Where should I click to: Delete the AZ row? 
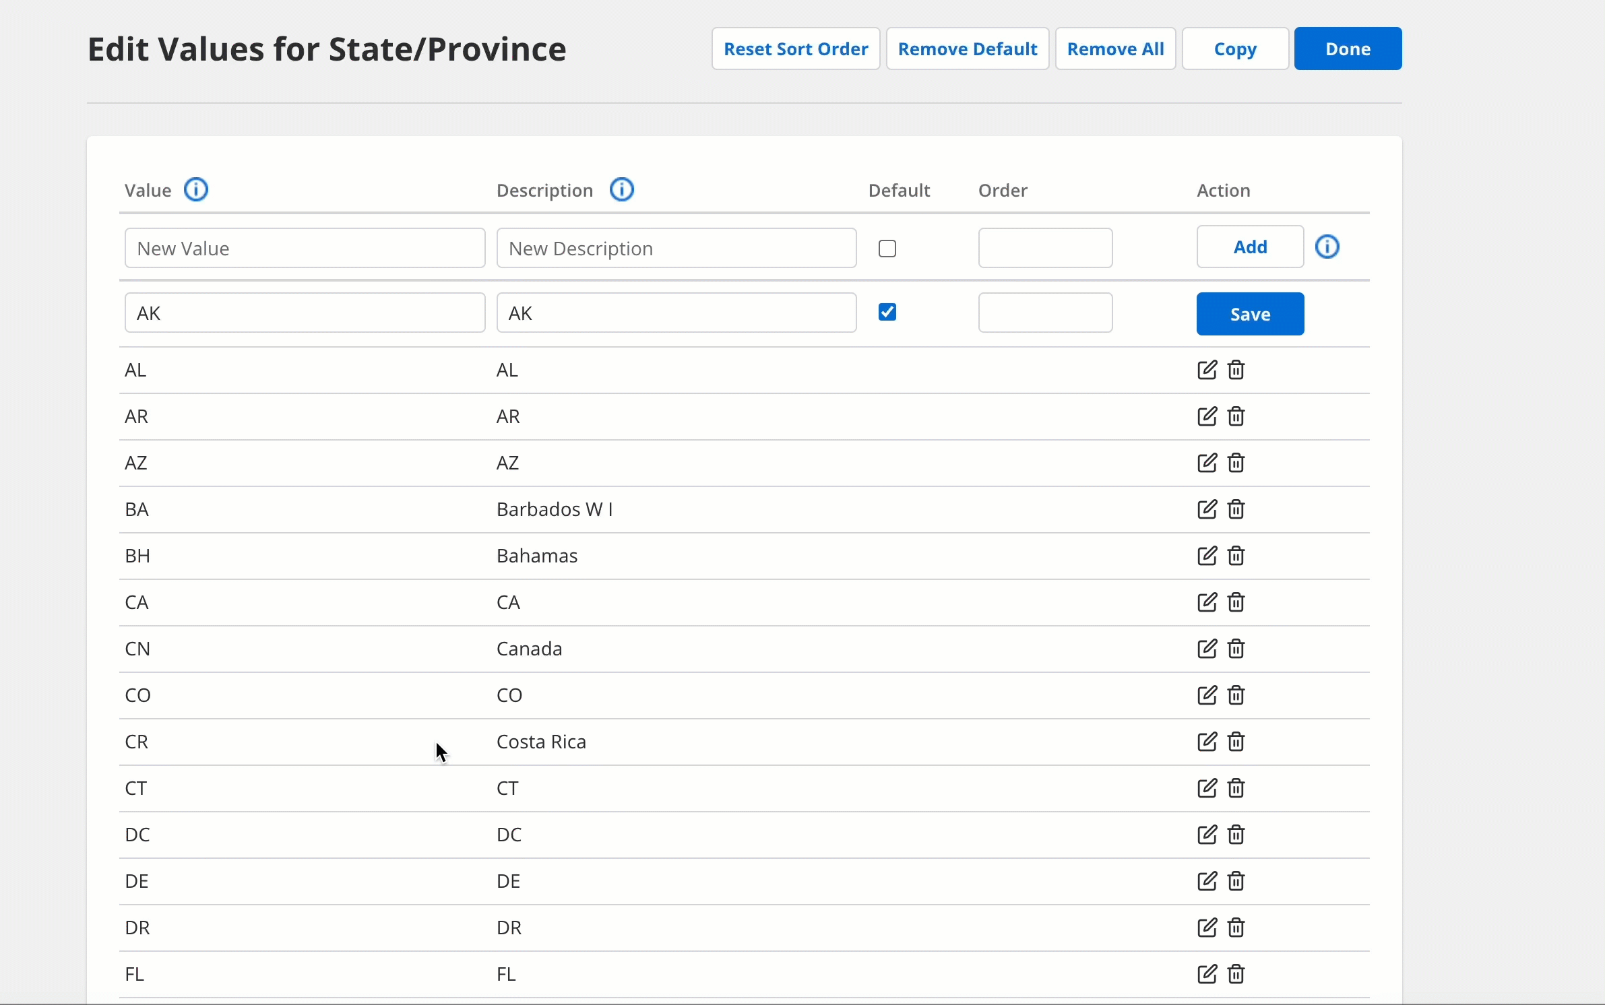[1236, 463]
